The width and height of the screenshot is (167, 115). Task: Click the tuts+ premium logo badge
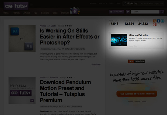[x=137, y=61]
